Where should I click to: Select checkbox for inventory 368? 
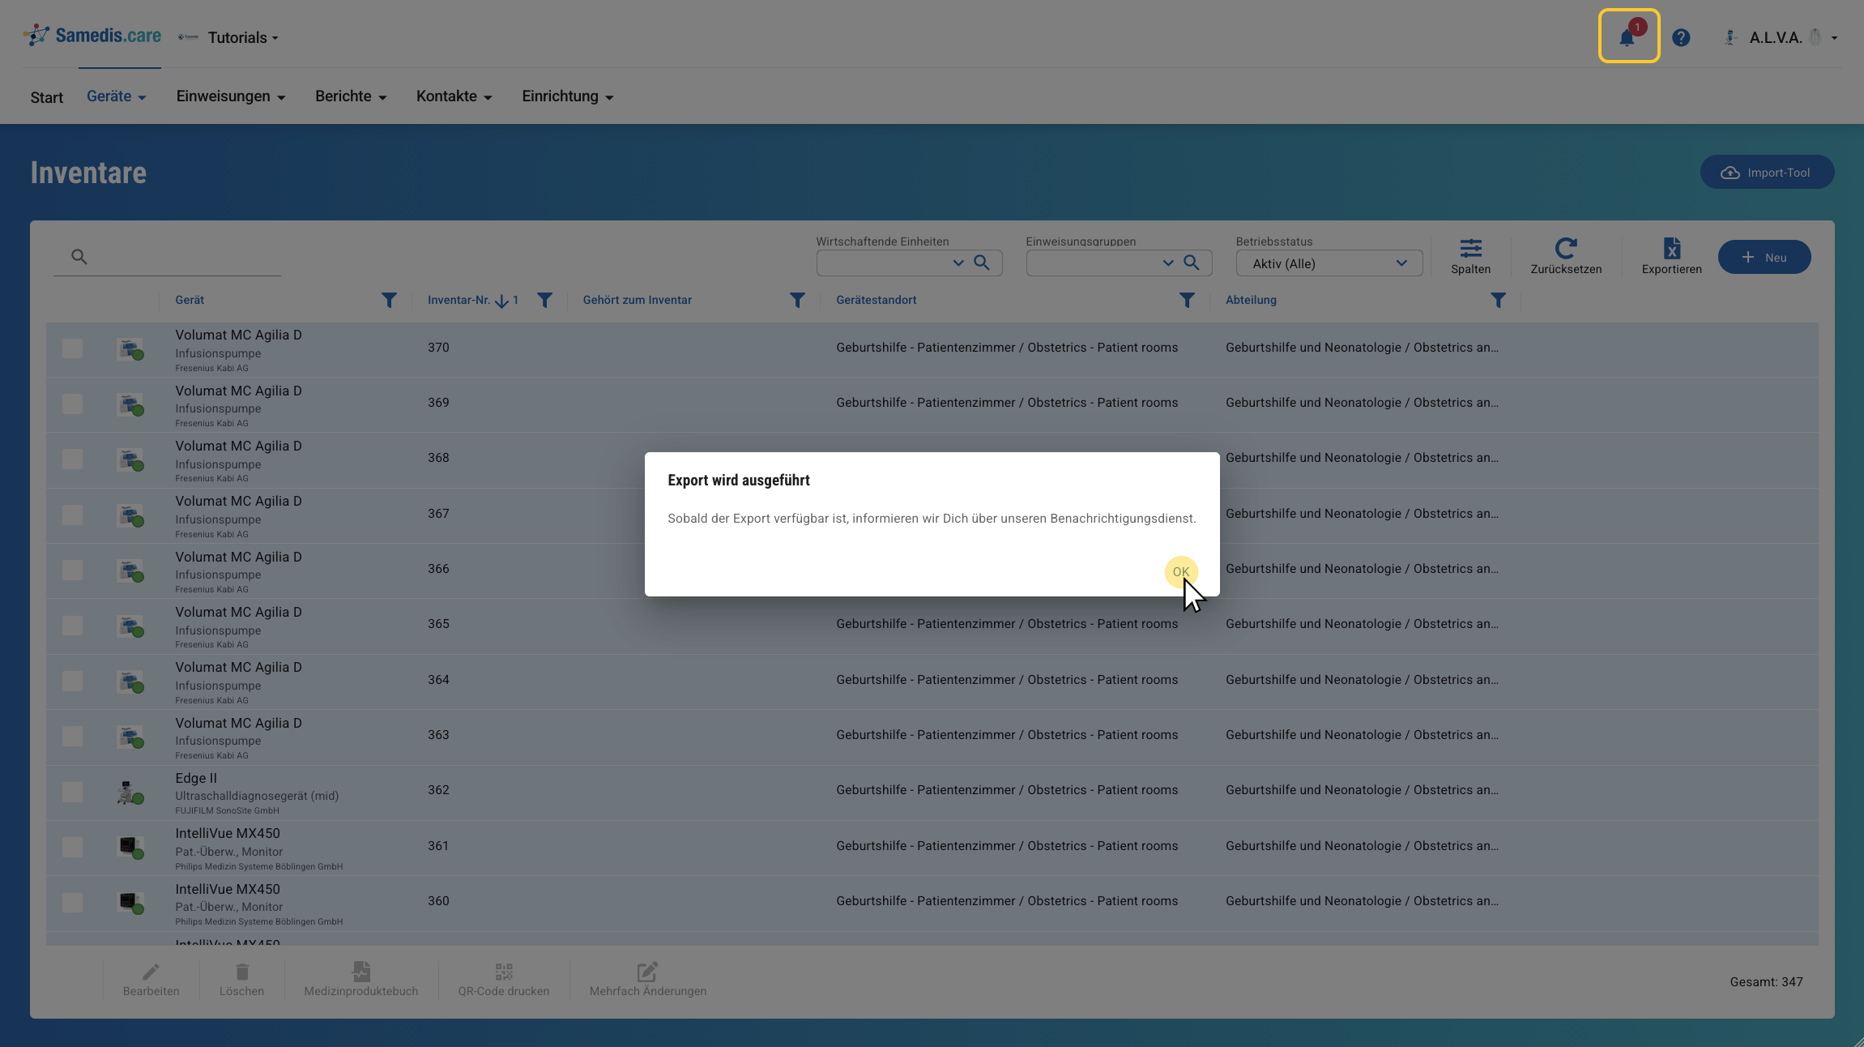tap(72, 459)
